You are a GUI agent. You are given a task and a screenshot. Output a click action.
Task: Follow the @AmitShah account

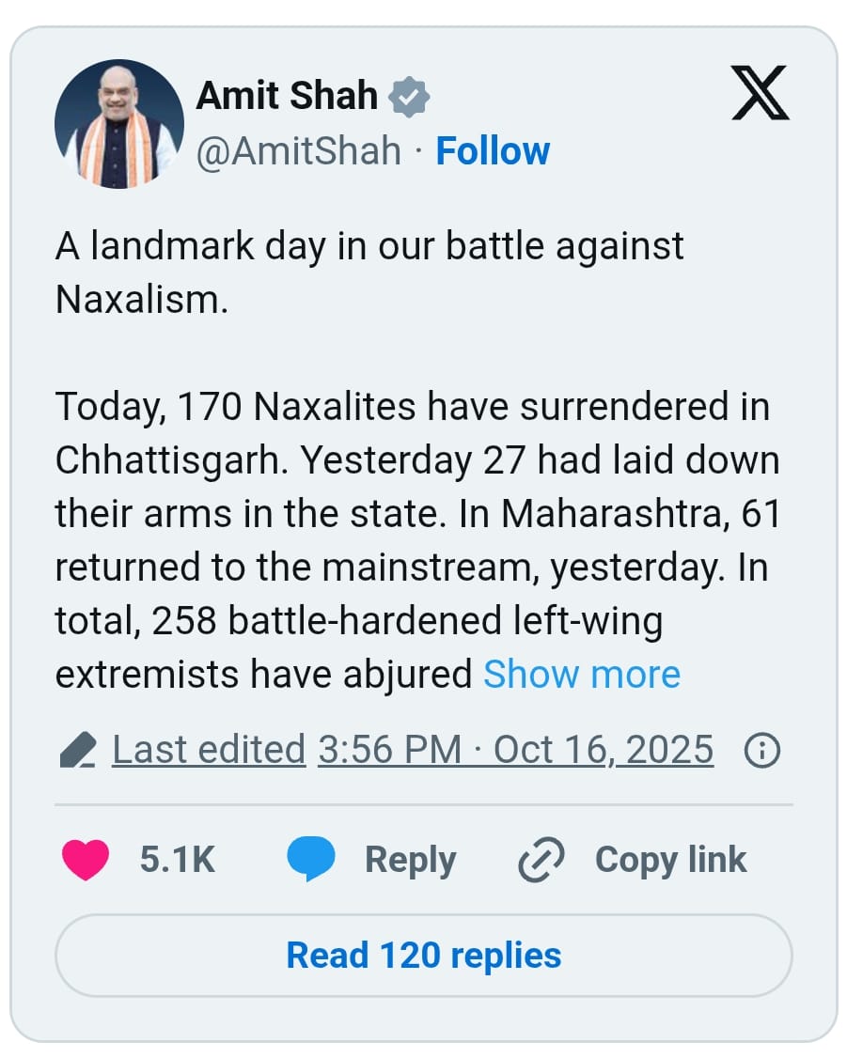point(493,151)
